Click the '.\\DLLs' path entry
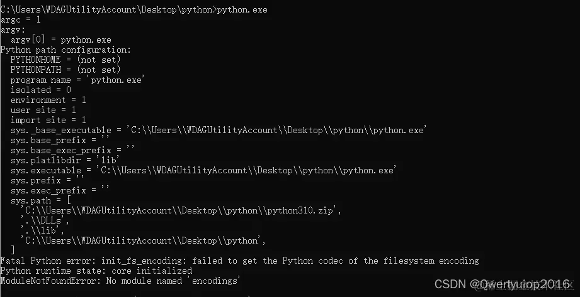The height and width of the screenshot is (297, 580). click(45, 220)
